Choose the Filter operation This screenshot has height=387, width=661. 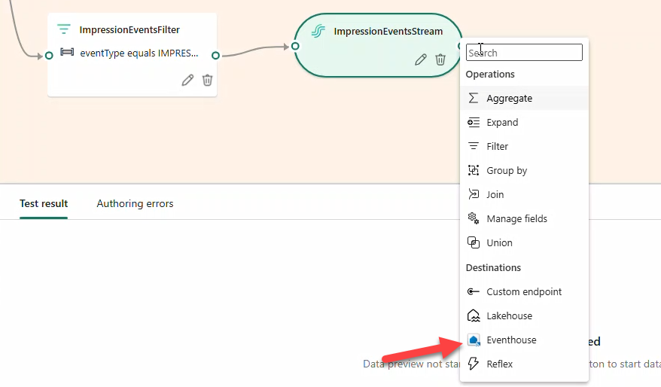pos(497,147)
